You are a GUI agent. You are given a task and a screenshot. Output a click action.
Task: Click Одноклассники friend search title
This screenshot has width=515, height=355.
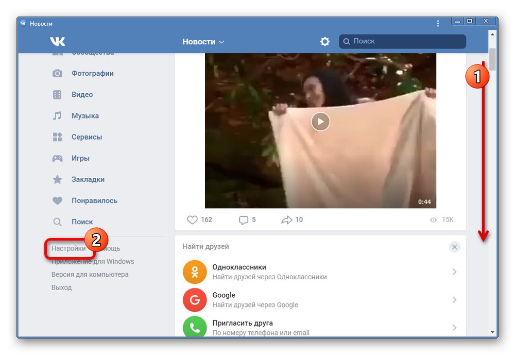click(x=239, y=267)
